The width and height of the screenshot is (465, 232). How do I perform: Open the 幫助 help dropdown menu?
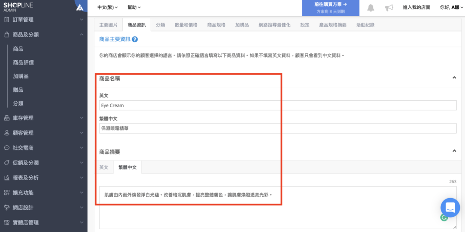pos(134,7)
